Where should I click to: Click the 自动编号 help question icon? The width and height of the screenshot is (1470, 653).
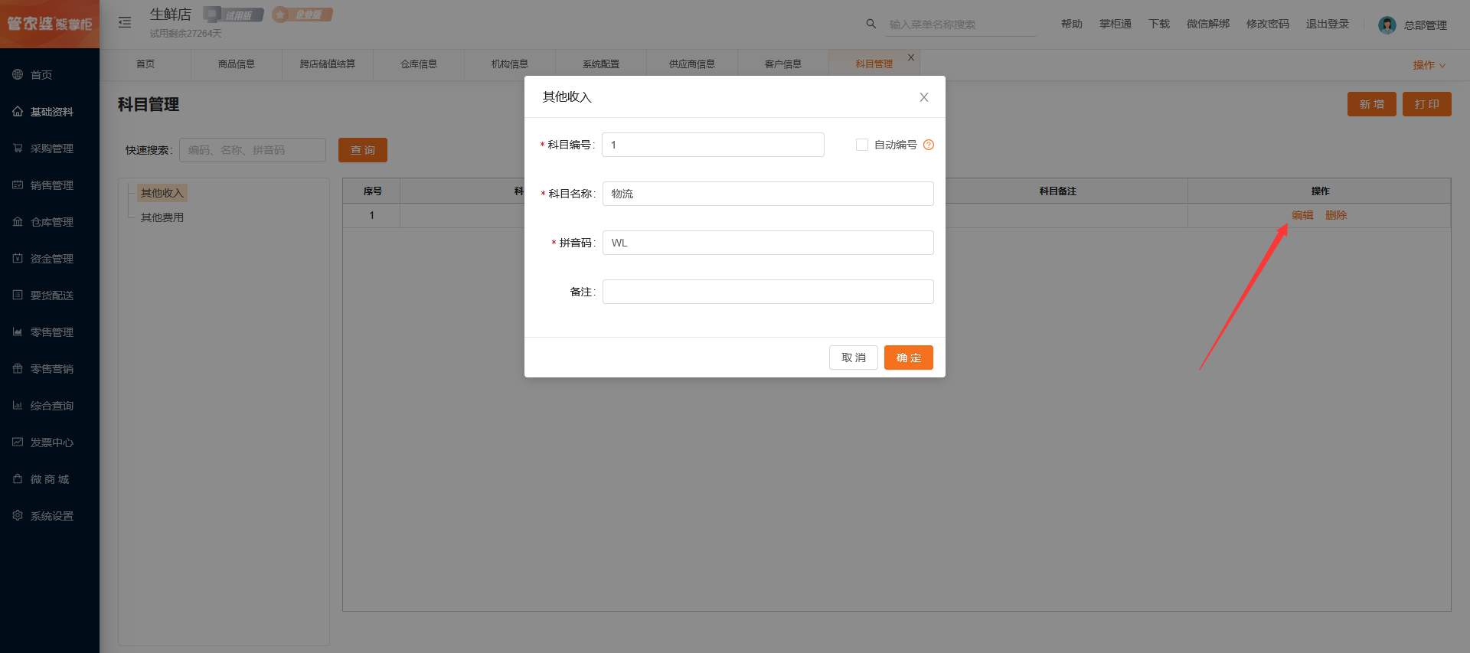[x=929, y=145]
